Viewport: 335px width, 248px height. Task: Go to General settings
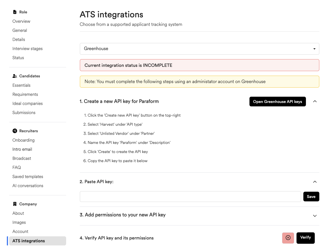(x=20, y=30)
